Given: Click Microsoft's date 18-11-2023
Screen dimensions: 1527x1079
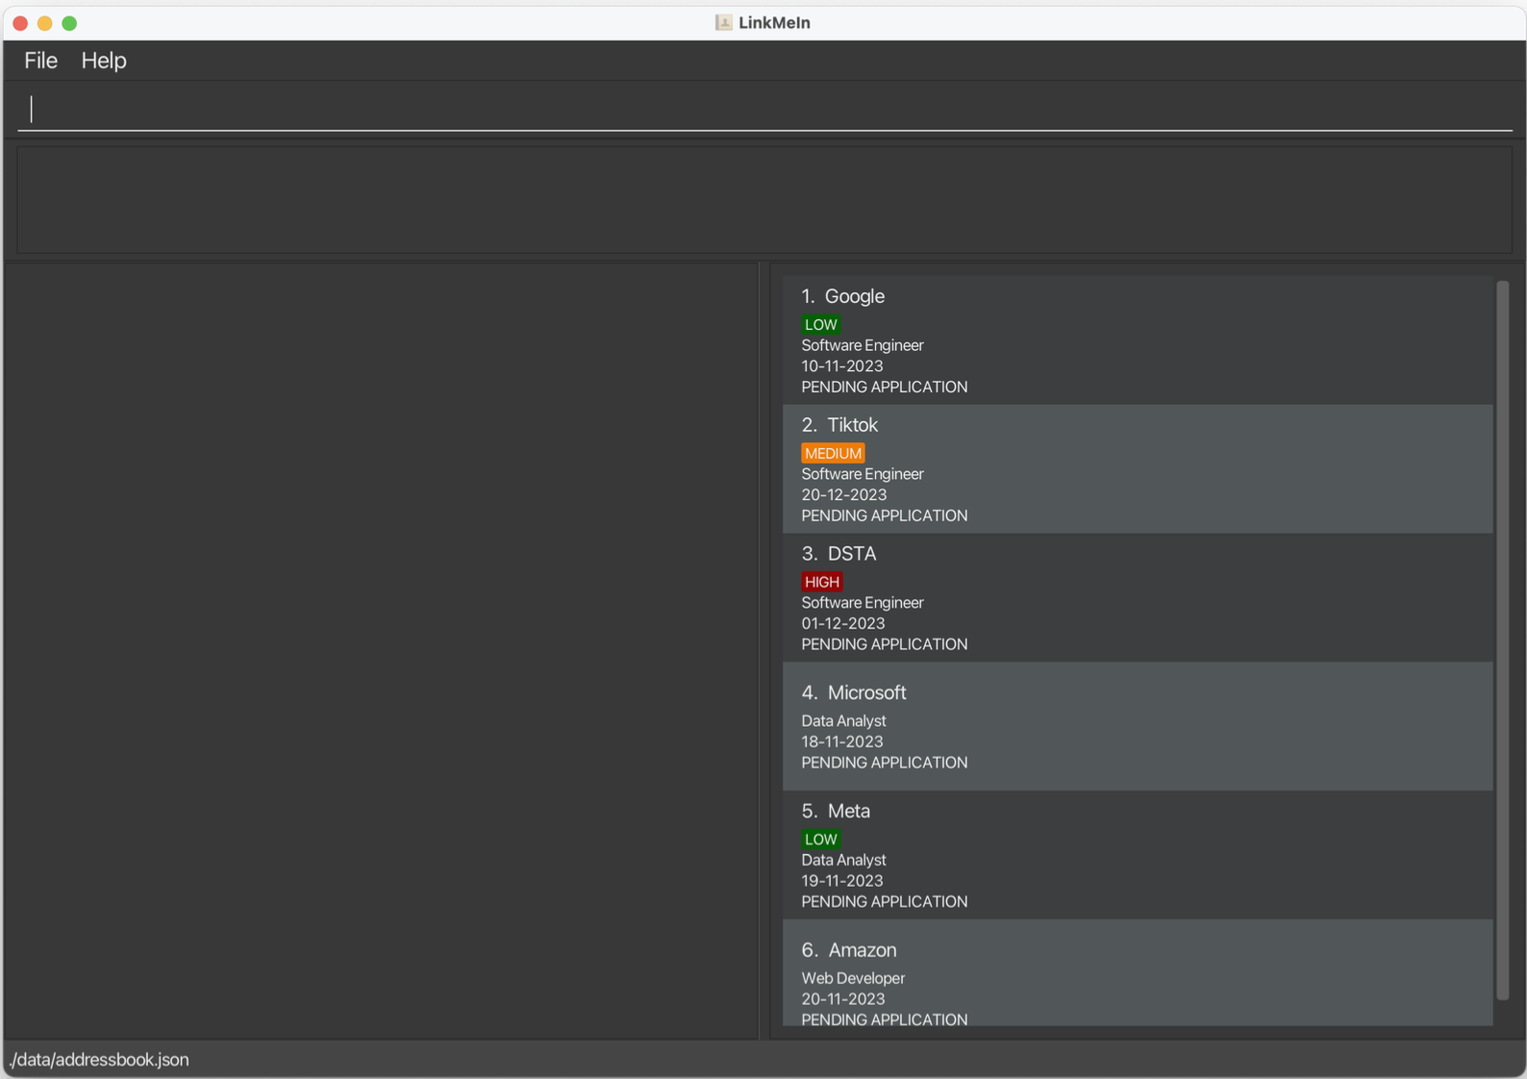Looking at the screenshot, I should click(x=842, y=742).
